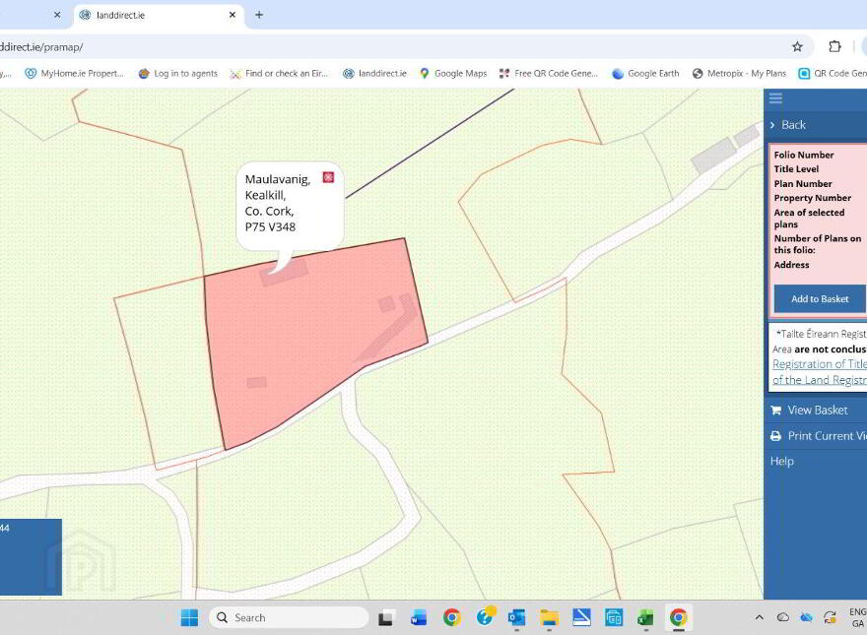
Task: Open Task View from the taskbar
Action: click(386, 617)
